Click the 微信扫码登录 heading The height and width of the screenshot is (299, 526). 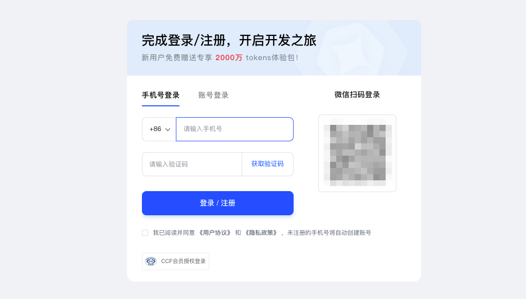[357, 95]
